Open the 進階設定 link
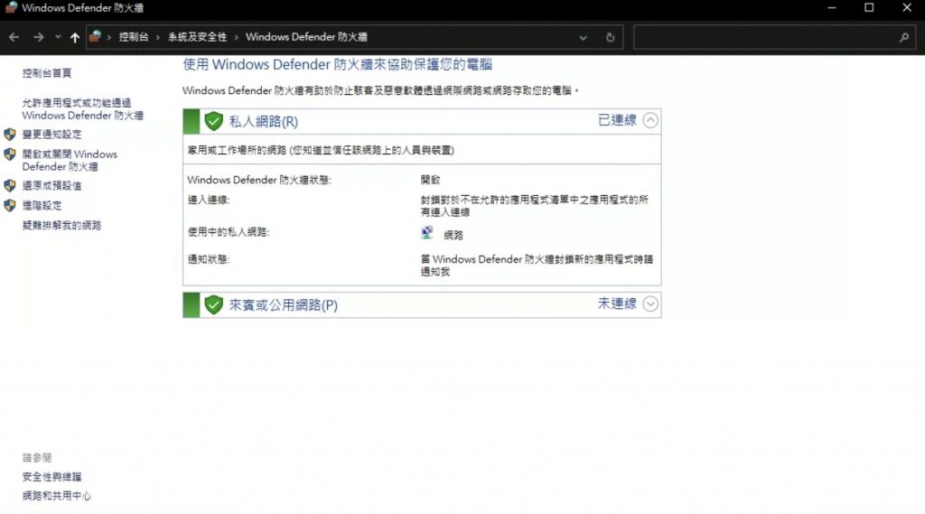 [42, 205]
